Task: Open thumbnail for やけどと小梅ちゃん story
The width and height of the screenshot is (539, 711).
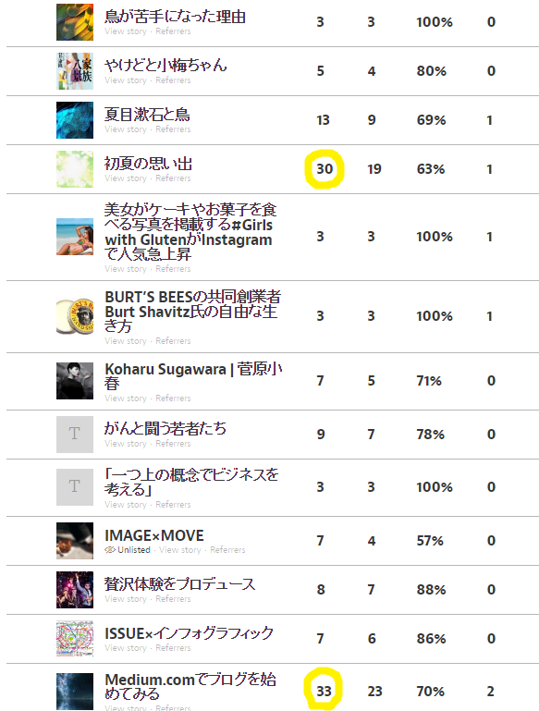Action: pos(75,71)
